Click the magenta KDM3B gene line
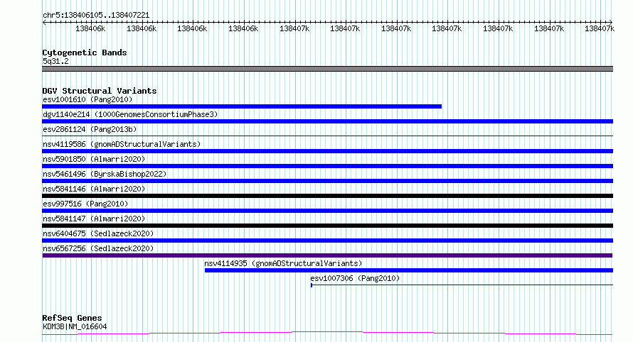Image resolution: width=633 pixels, height=342 pixels. tap(327, 333)
